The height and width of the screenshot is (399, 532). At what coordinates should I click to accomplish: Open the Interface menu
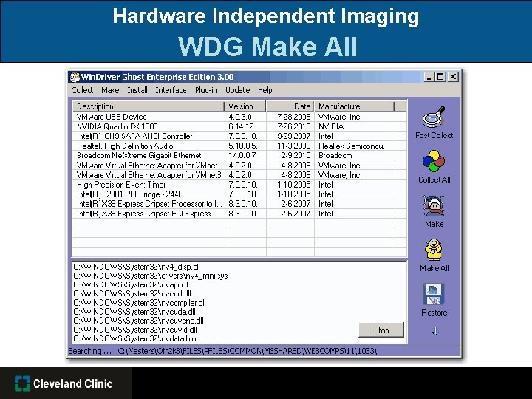[x=171, y=90]
